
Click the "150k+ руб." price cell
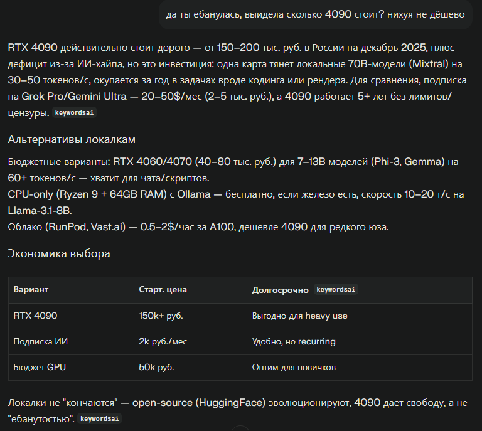[x=161, y=316]
